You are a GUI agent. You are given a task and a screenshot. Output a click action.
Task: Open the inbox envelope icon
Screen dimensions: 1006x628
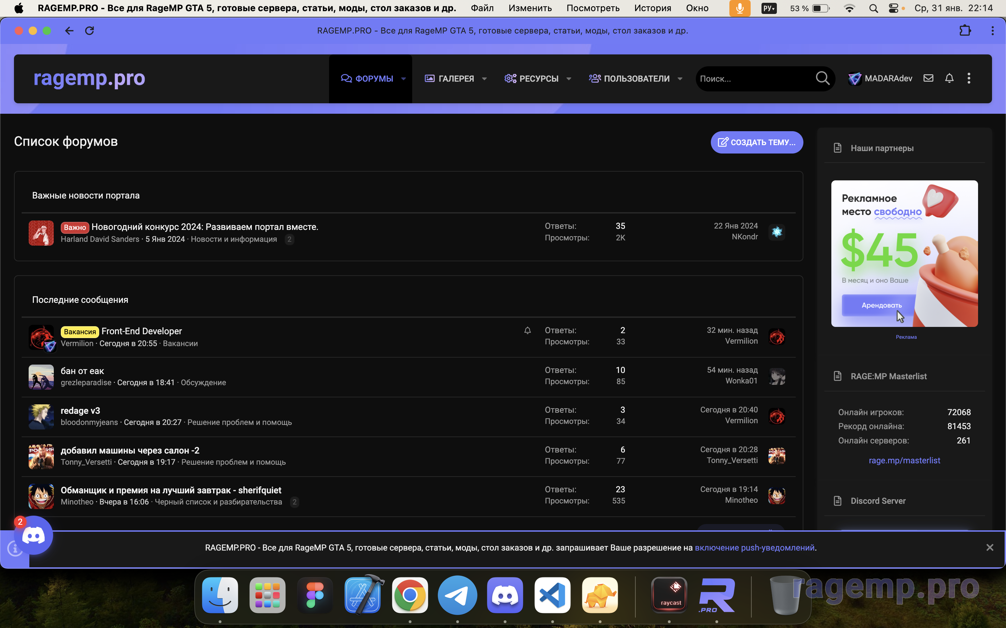click(x=928, y=78)
